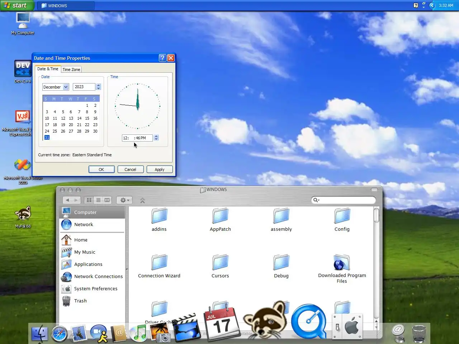
Task: Decrease the year with down spinner
Action: pos(98,89)
